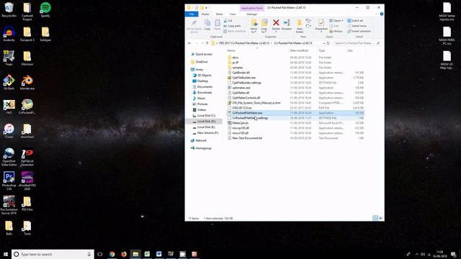Image resolution: width=461 pixels, height=259 pixels.
Task: Click the Chrome icon in taskbar
Action: 112,254
